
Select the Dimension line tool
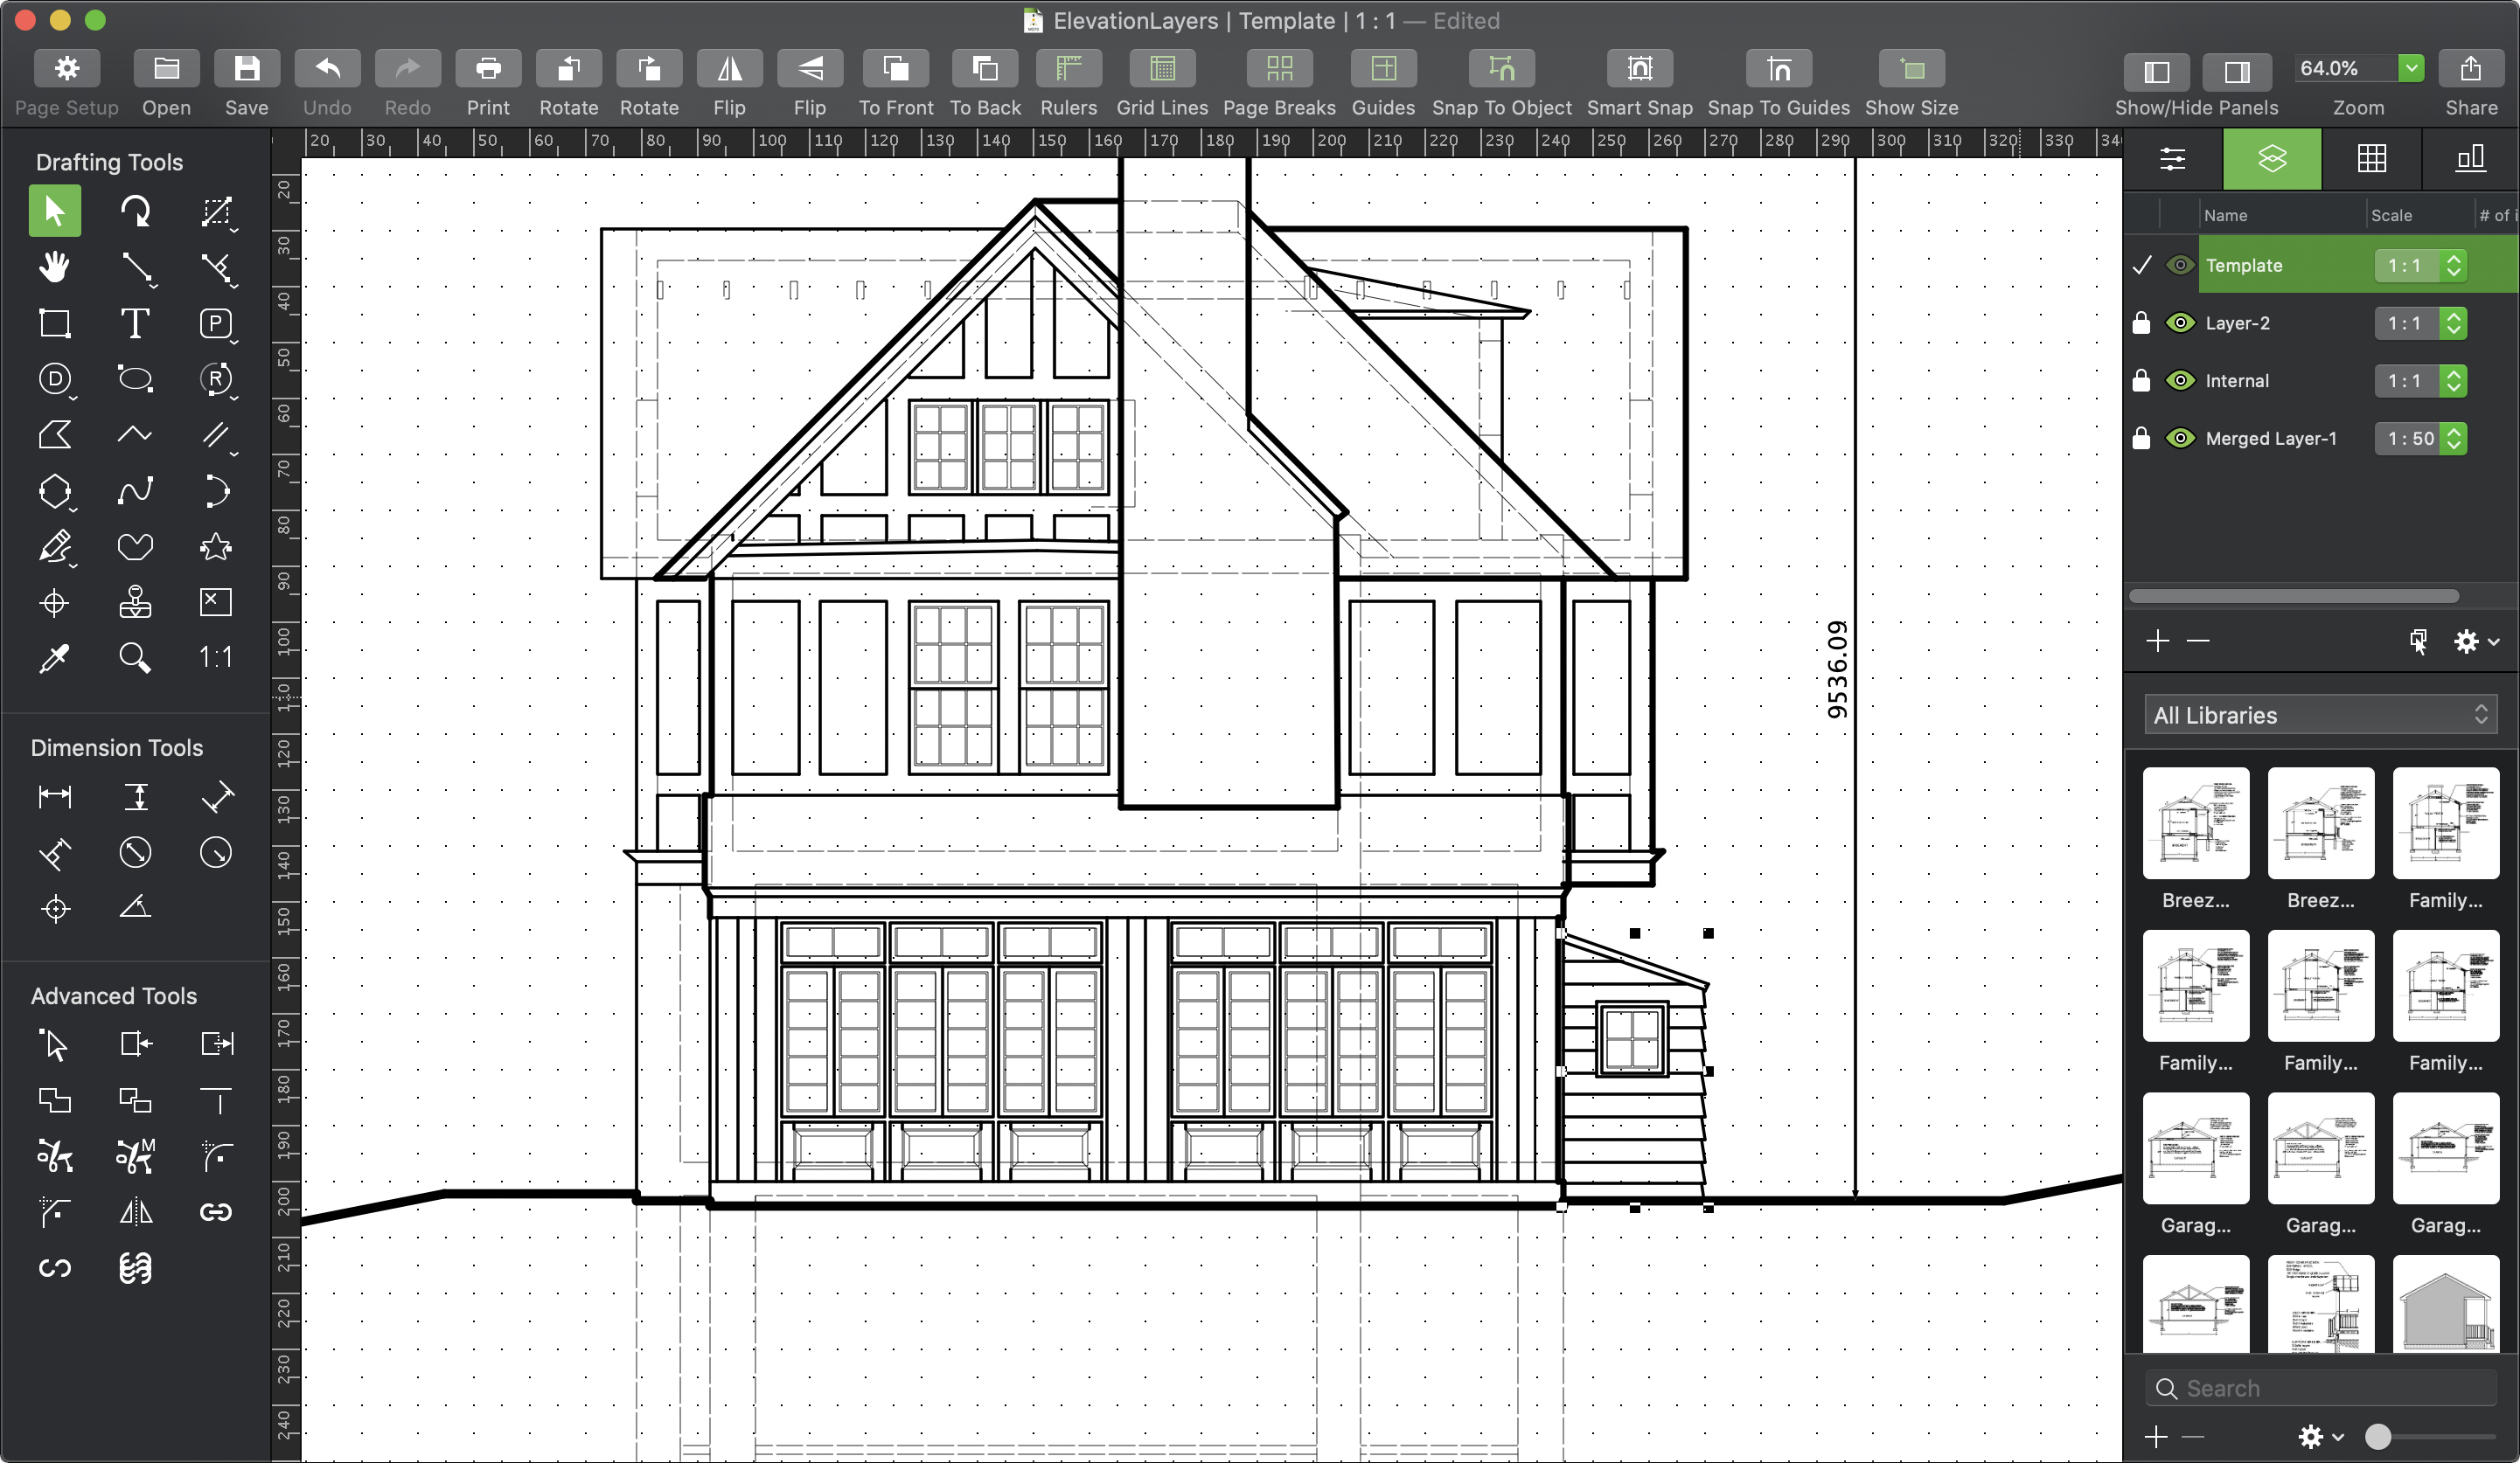(x=54, y=796)
